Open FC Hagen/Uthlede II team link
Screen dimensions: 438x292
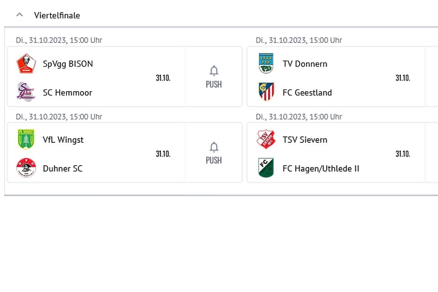[321, 168]
